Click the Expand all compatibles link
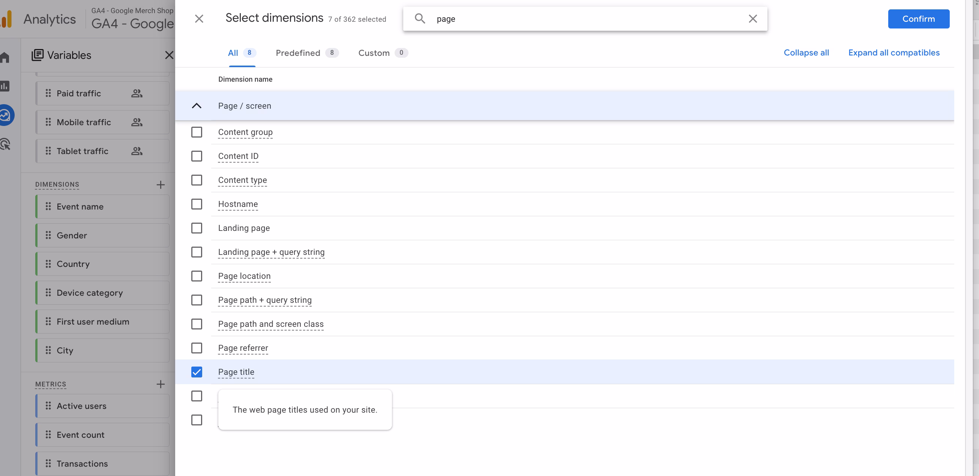979x476 pixels. (893, 53)
